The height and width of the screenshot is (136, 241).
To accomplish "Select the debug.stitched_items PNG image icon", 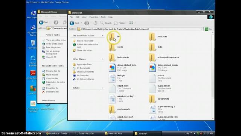I will tap(112, 68).
